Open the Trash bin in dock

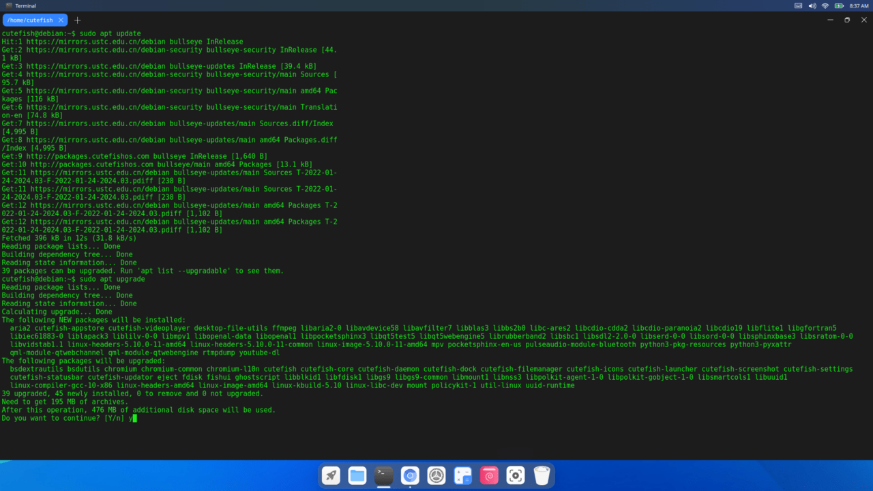[542, 475]
